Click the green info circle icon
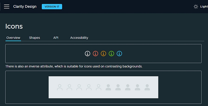The height and width of the screenshot is (106, 208). (x=111, y=54)
